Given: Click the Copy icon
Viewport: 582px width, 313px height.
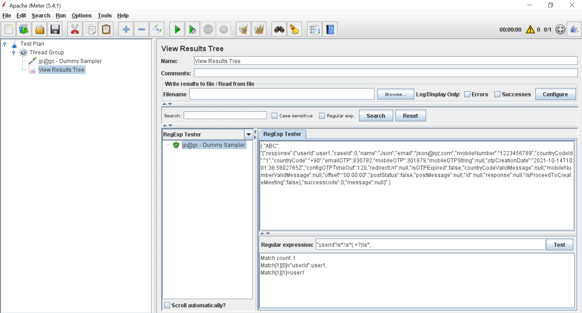Looking at the screenshot, I should click(x=91, y=29).
